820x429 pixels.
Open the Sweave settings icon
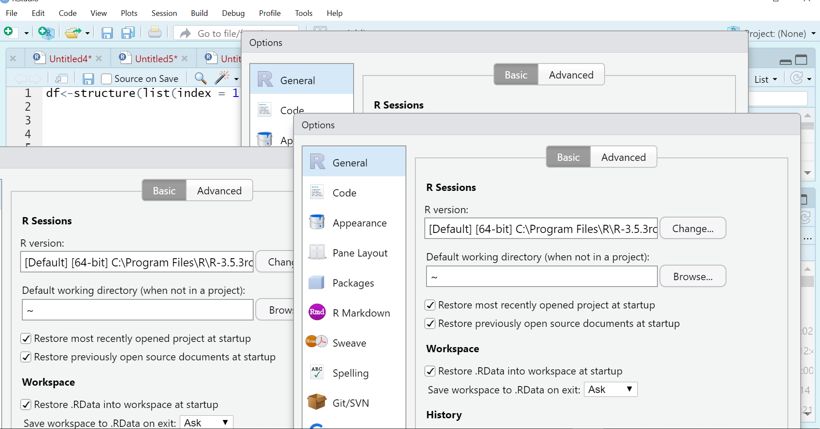click(317, 342)
